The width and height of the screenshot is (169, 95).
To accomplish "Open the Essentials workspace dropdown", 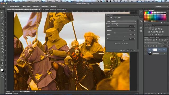I will [161, 6].
